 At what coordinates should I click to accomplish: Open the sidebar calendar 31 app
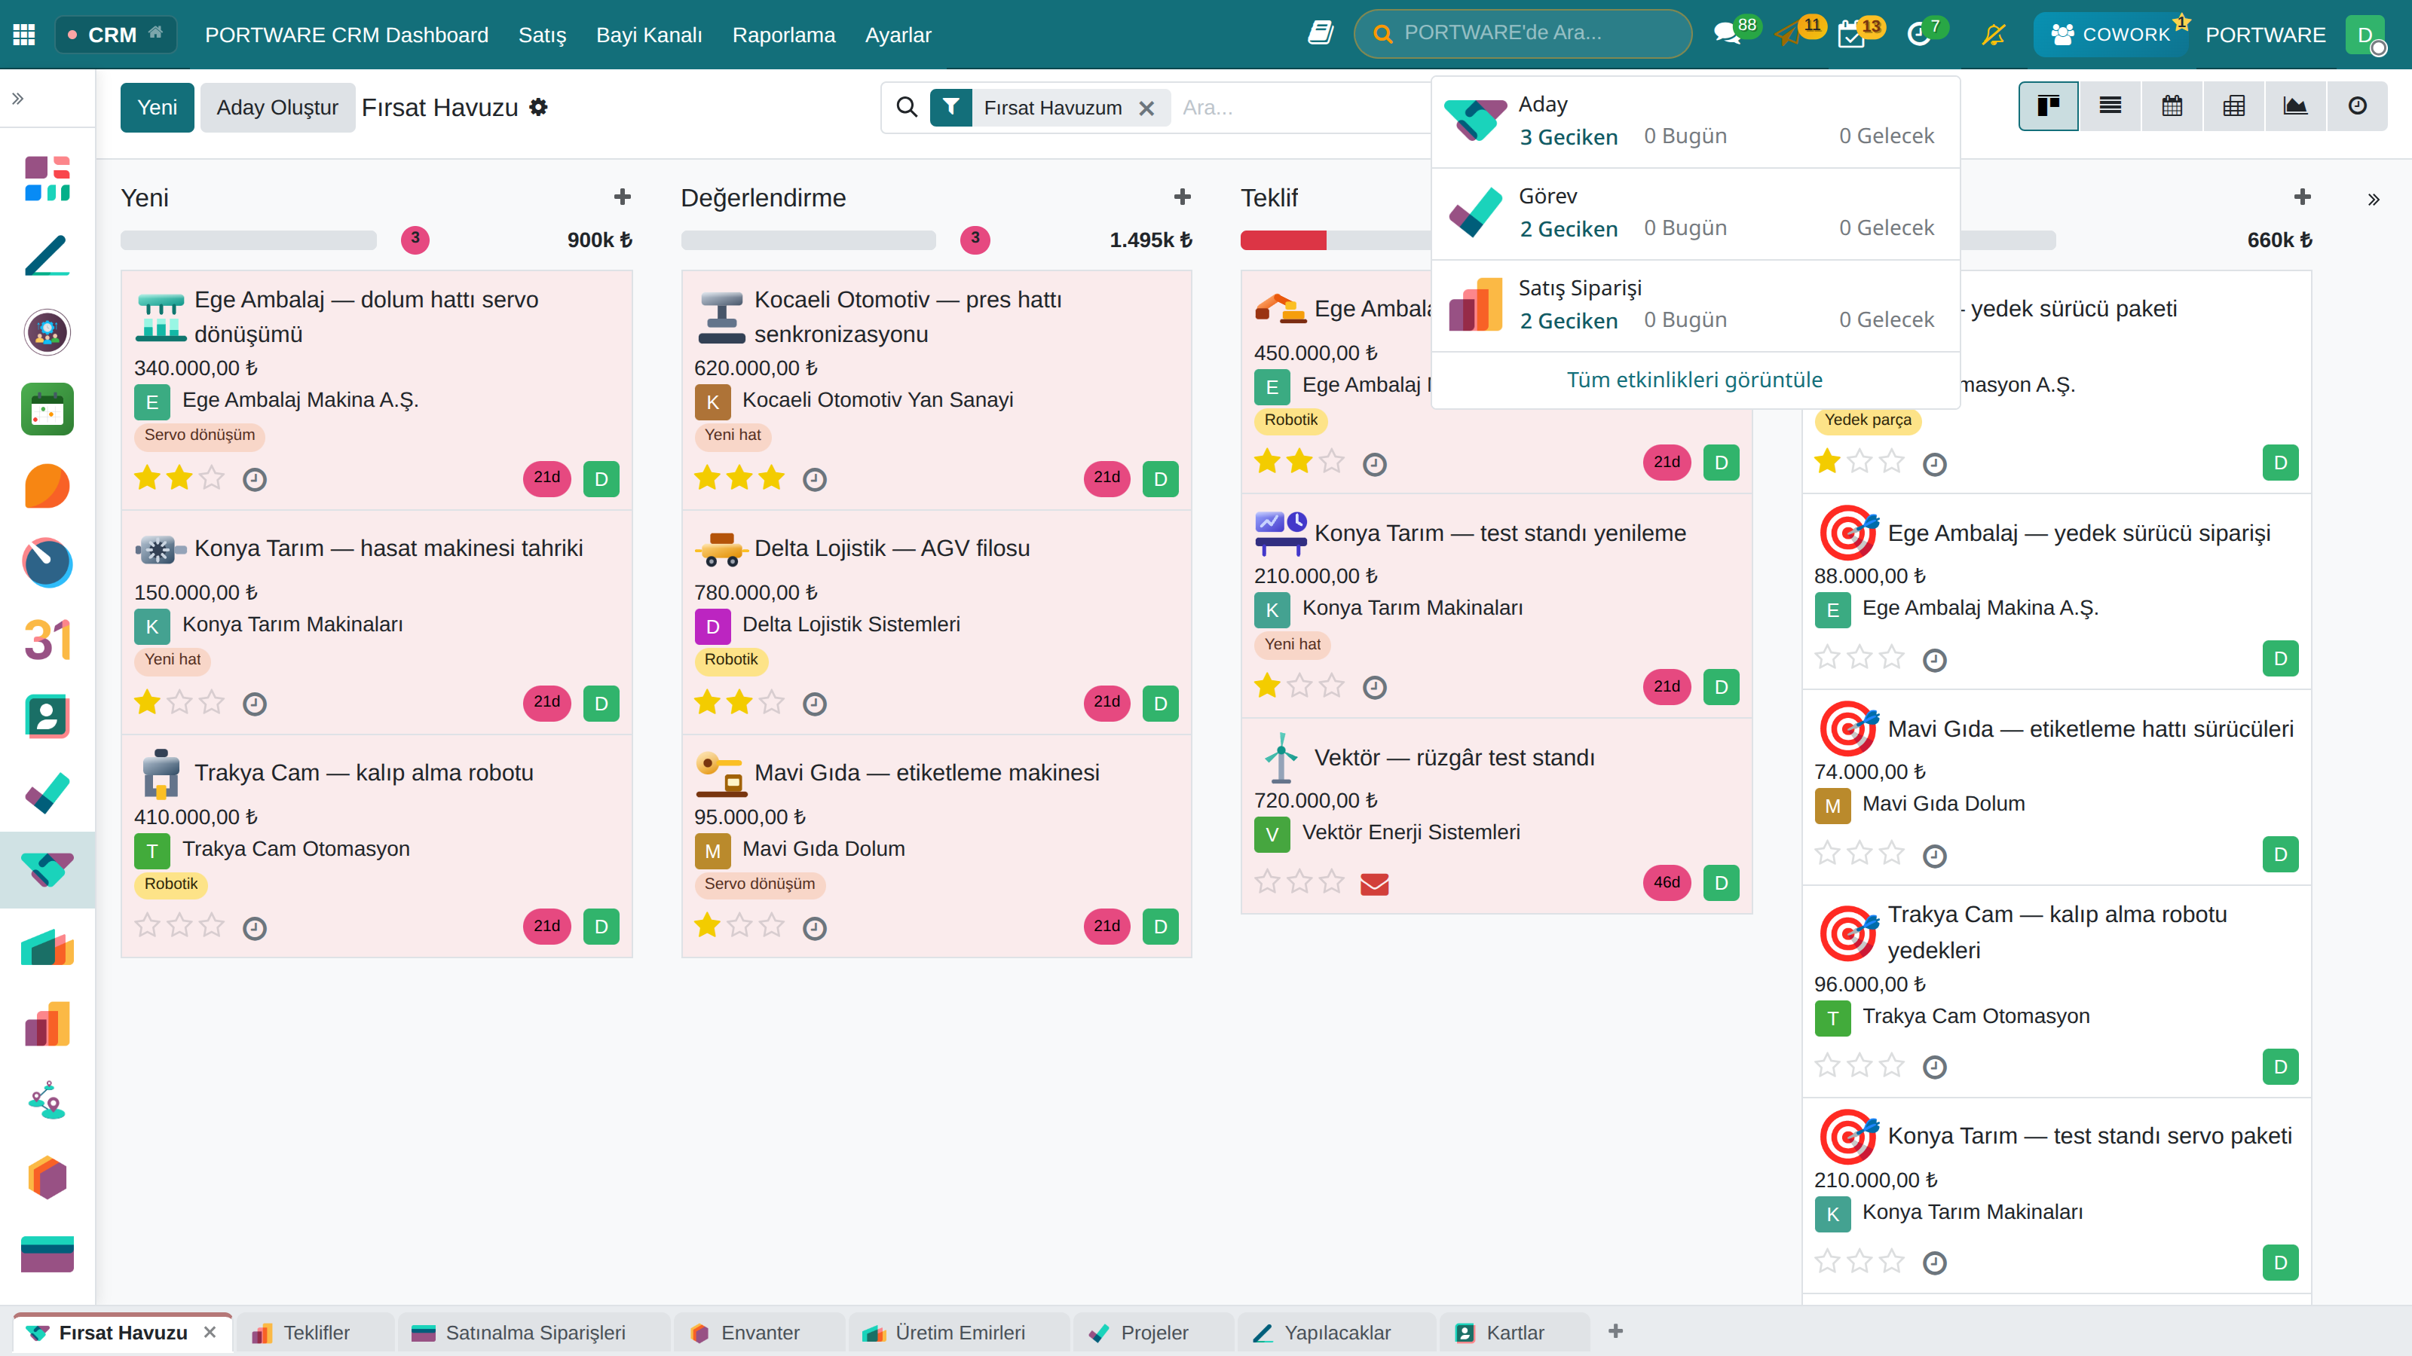click(47, 640)
